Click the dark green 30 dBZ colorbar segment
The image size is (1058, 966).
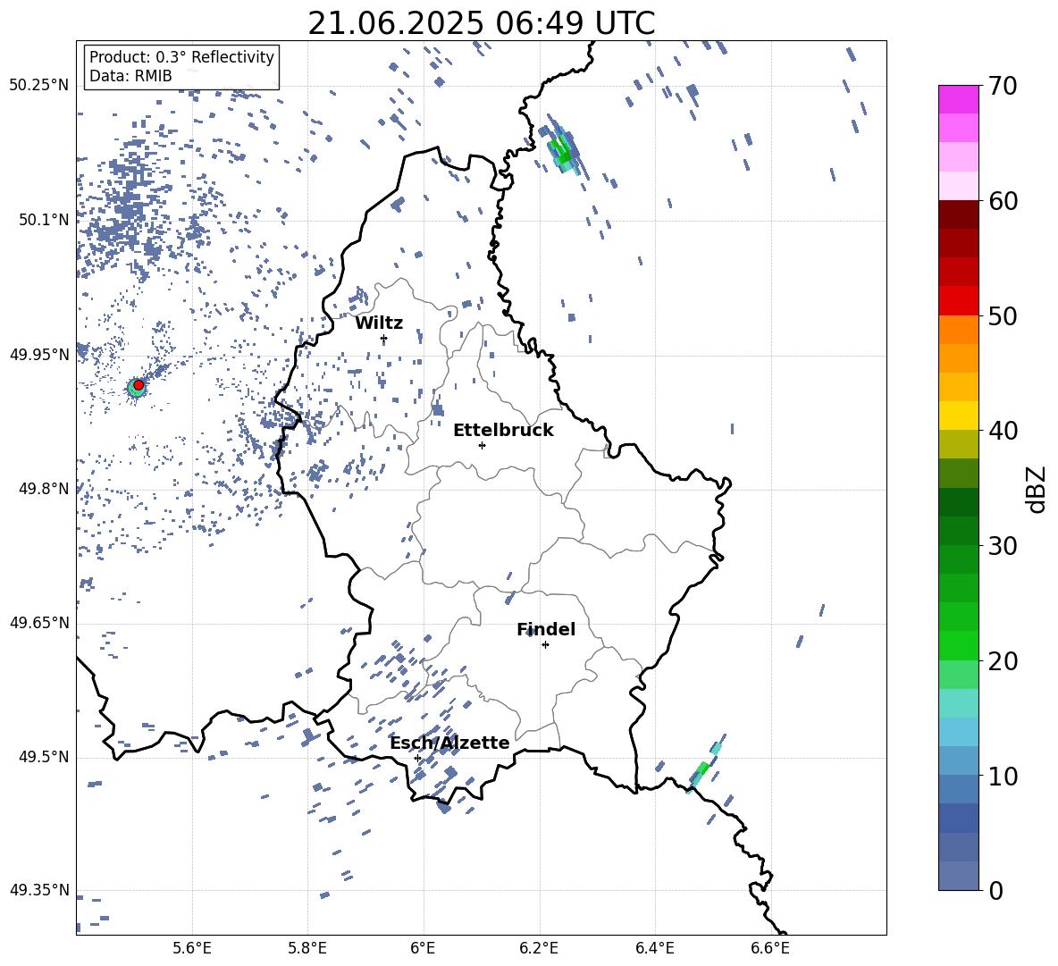[958, 531]
